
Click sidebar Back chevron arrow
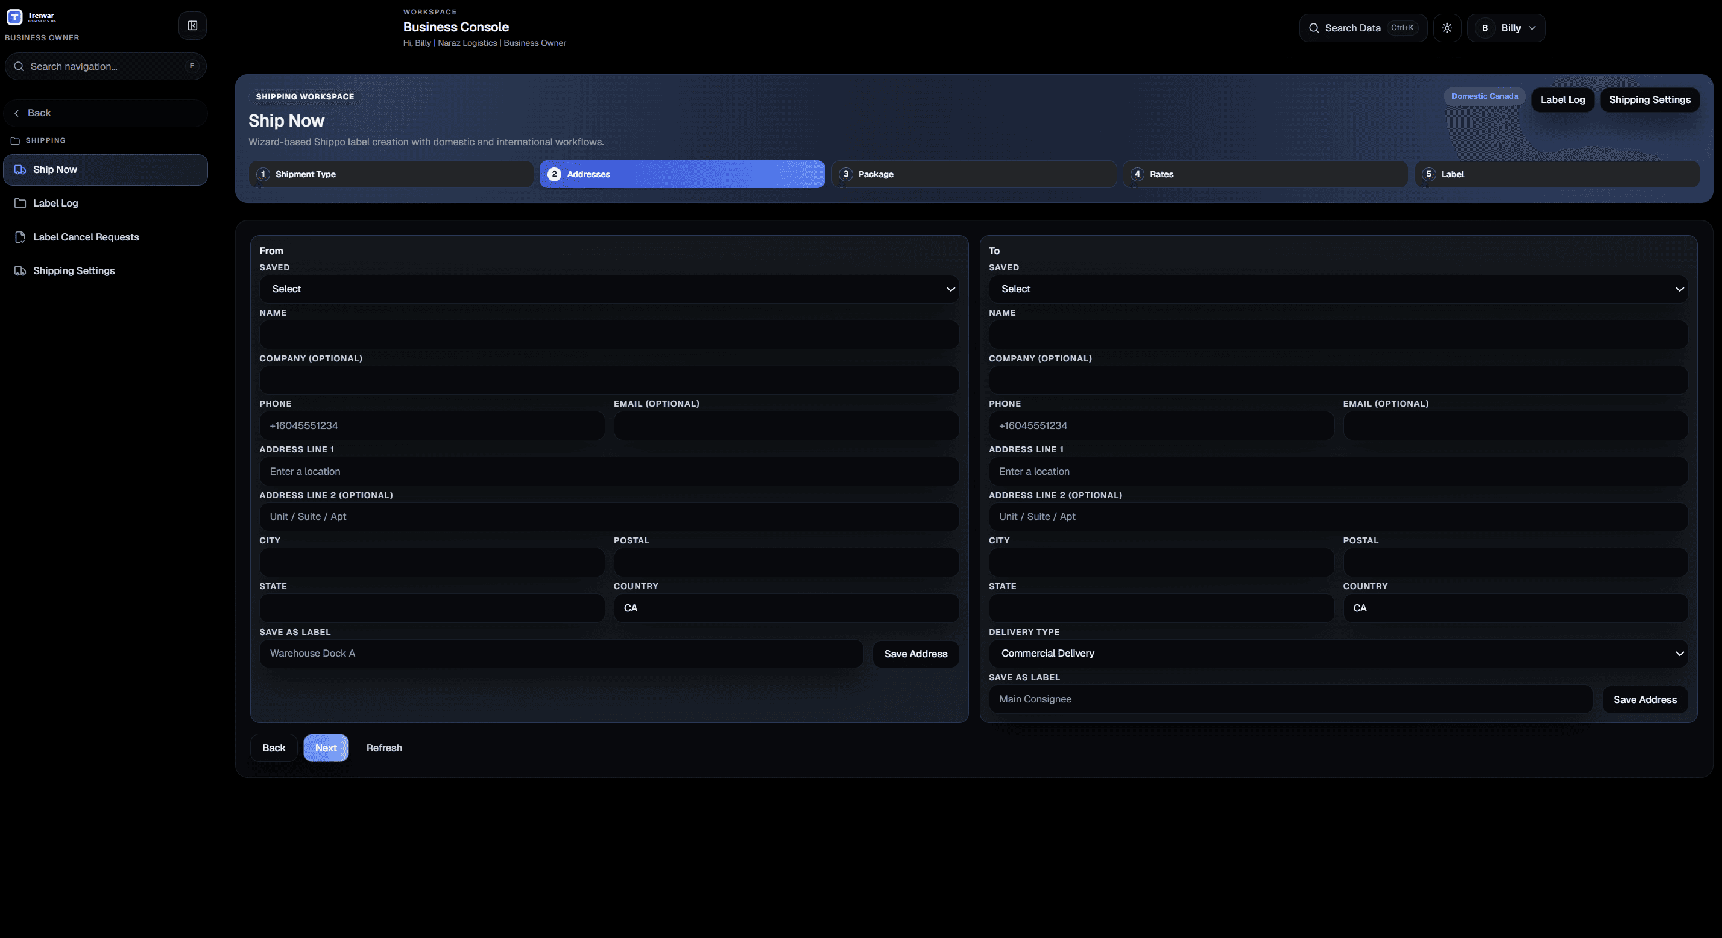(17, 114)
